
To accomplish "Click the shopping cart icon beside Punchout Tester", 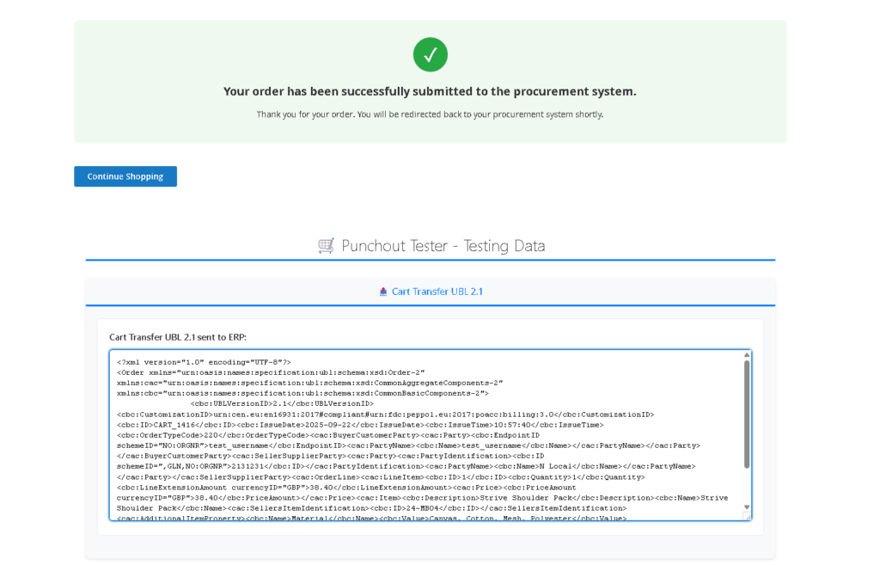I will (326, 246).
